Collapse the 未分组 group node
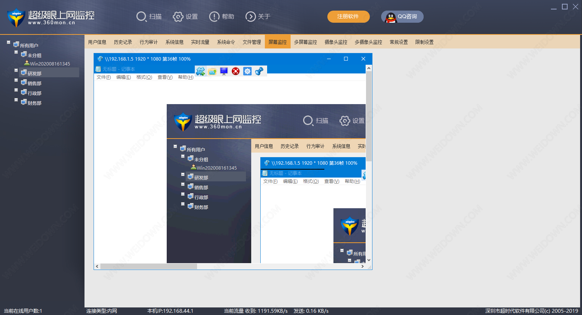This screenshot has height=315, width=582. coord(16,52)
